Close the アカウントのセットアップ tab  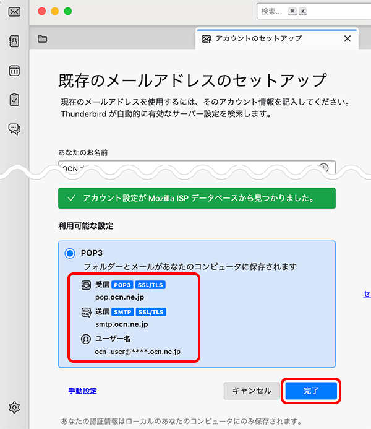pos(348,39)
